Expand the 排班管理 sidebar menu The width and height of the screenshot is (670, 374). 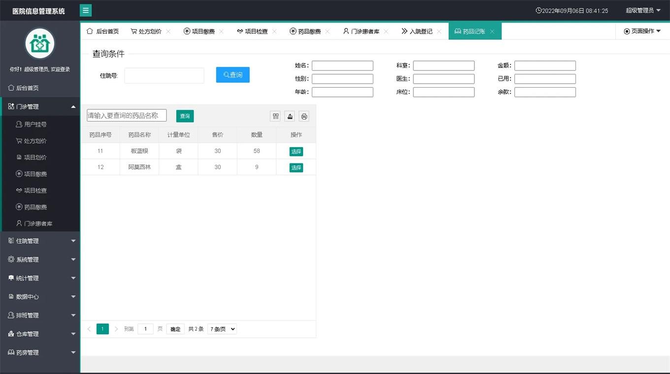pos(40,315)
